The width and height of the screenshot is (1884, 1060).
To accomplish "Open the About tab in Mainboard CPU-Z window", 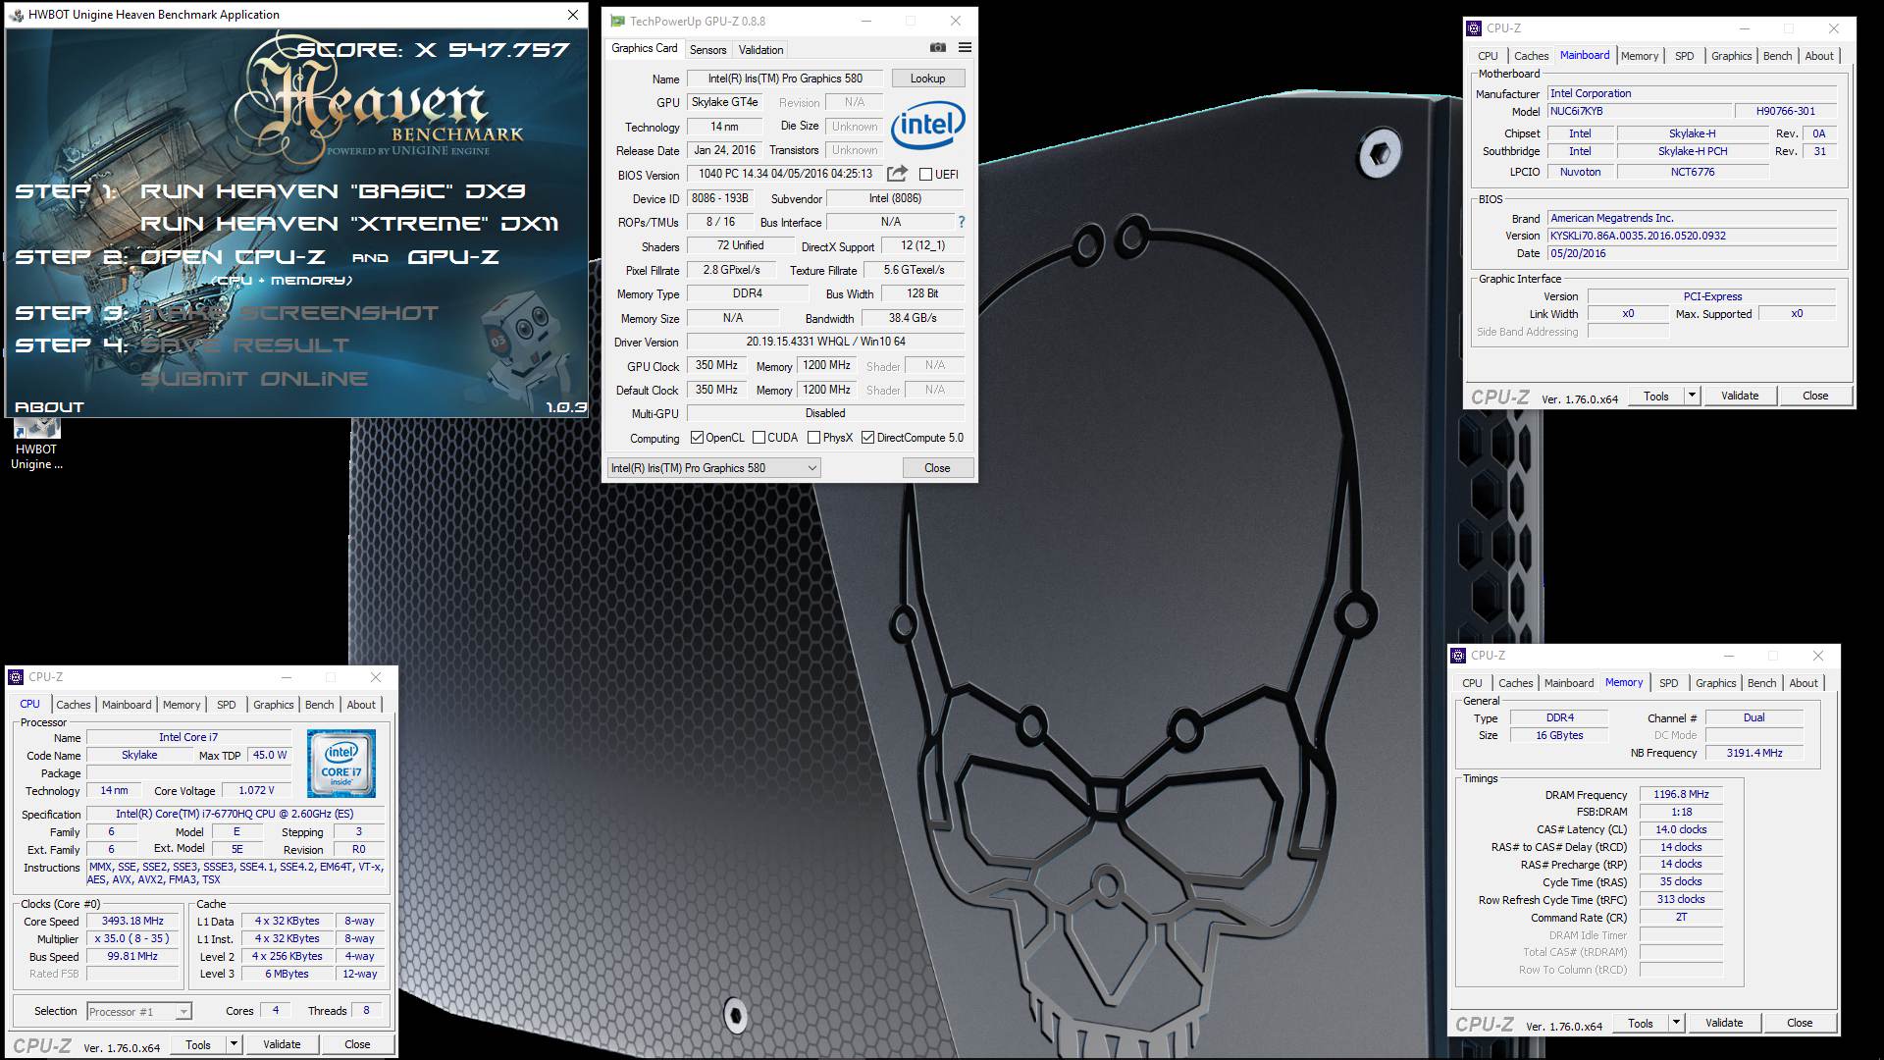I will 1819,56.
